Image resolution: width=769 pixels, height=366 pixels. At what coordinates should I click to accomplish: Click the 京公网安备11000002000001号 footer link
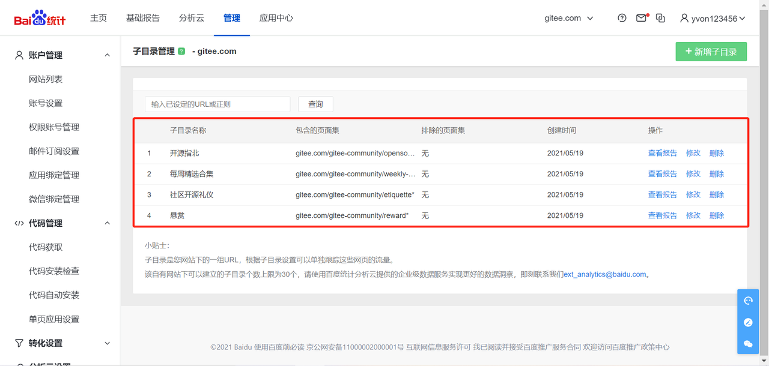point(355,347)
